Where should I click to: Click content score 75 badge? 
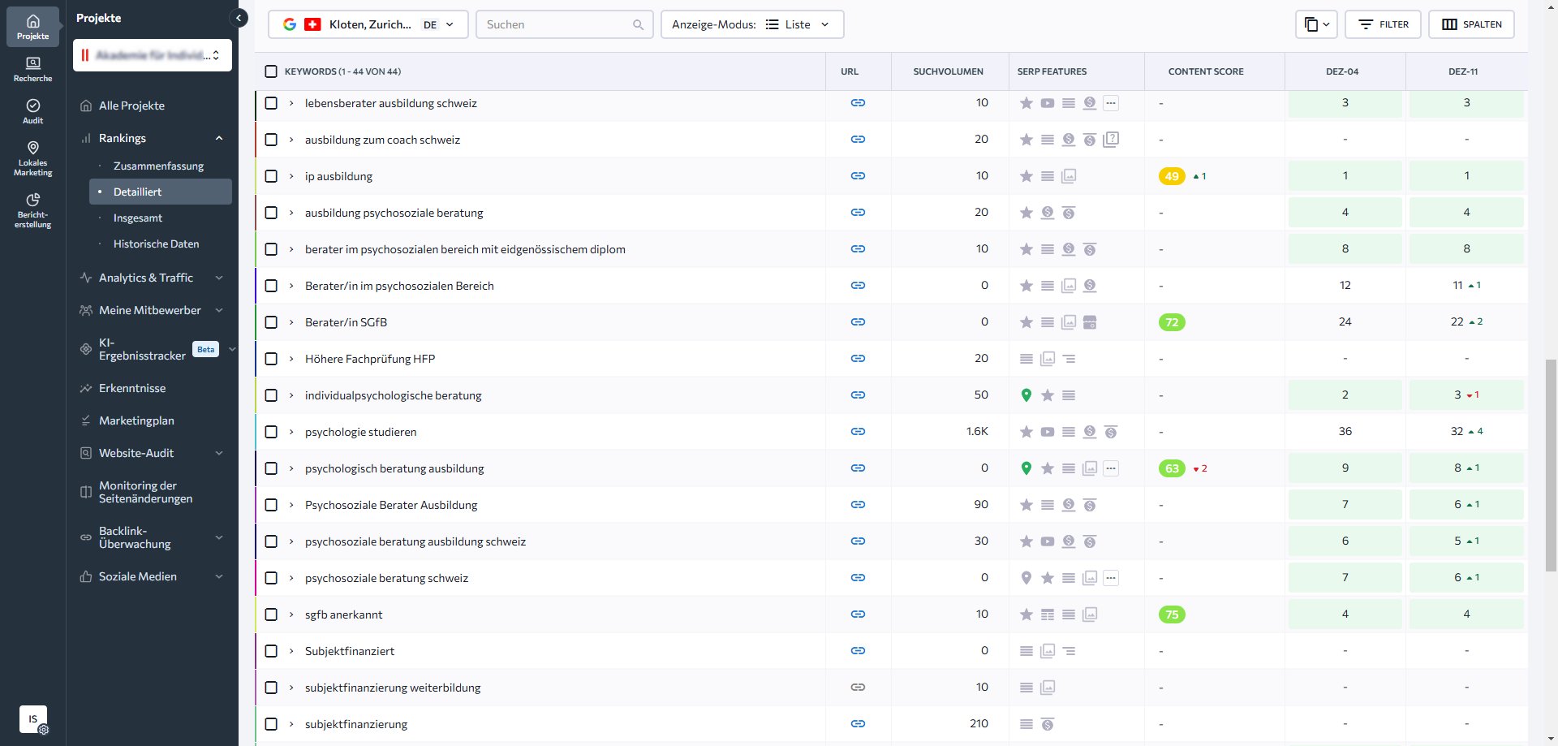click(1172, 614)
